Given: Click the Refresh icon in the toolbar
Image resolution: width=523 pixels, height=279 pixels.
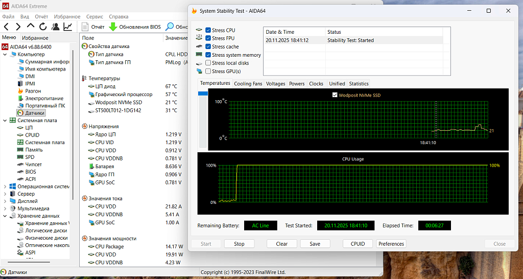Looking at the screenshot, I should coord(43,27).
